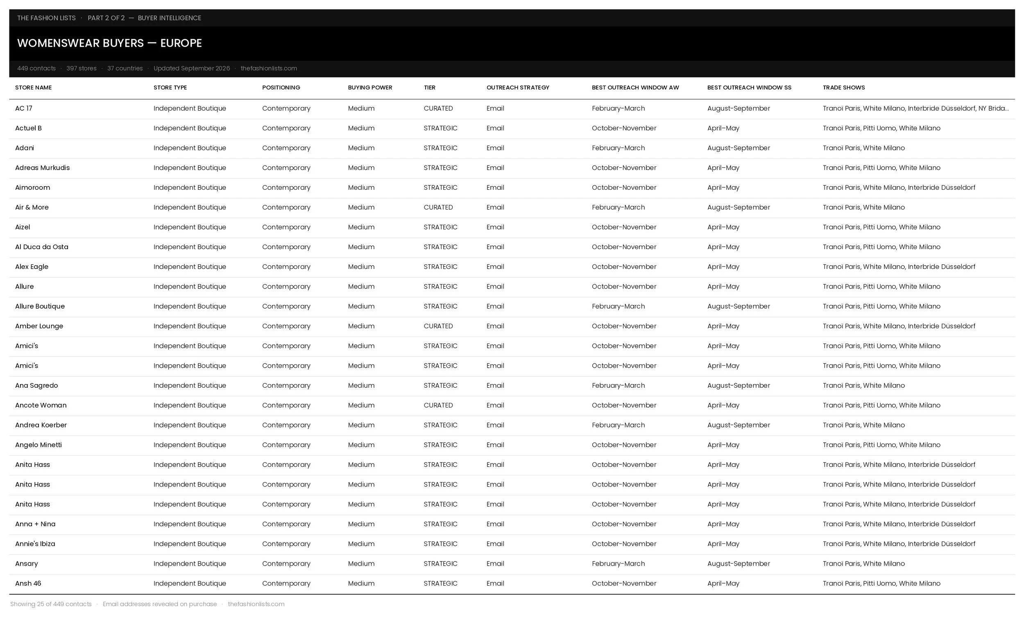Select the 'Annie's Ibiza' store name
1024x623 pixels.
(x=35, y=544)
